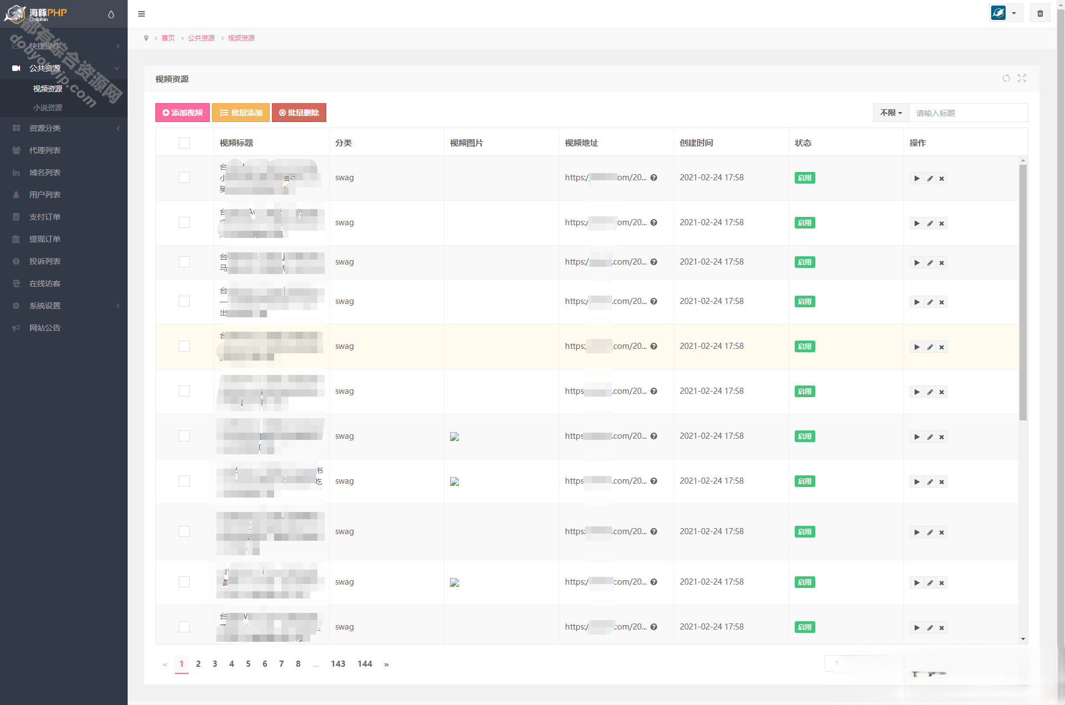1065x705 pixels.
Task: Toggle sidebar with hamburger menu icon
Action: [142, 14]
